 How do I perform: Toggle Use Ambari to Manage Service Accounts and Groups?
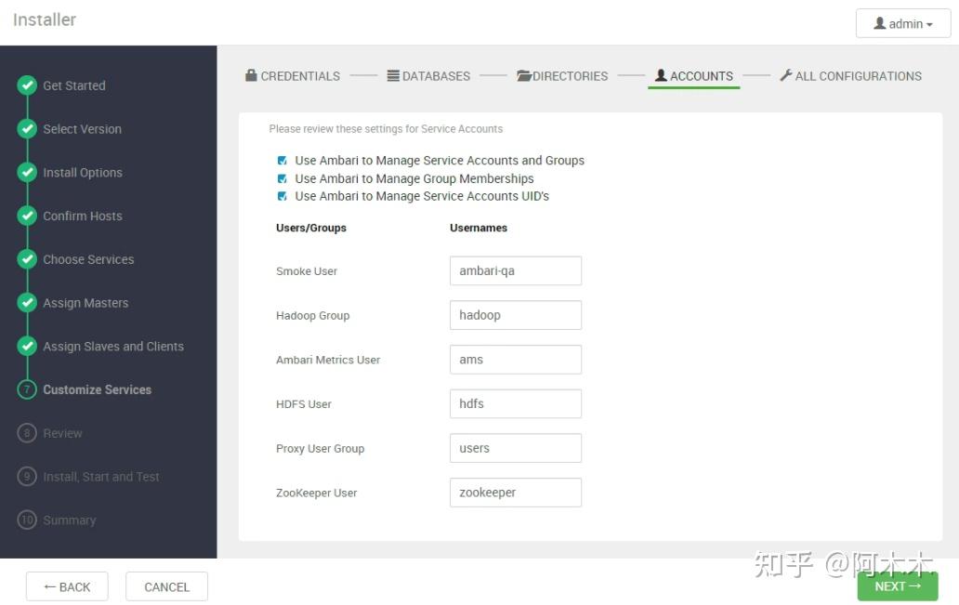point(282,160)
